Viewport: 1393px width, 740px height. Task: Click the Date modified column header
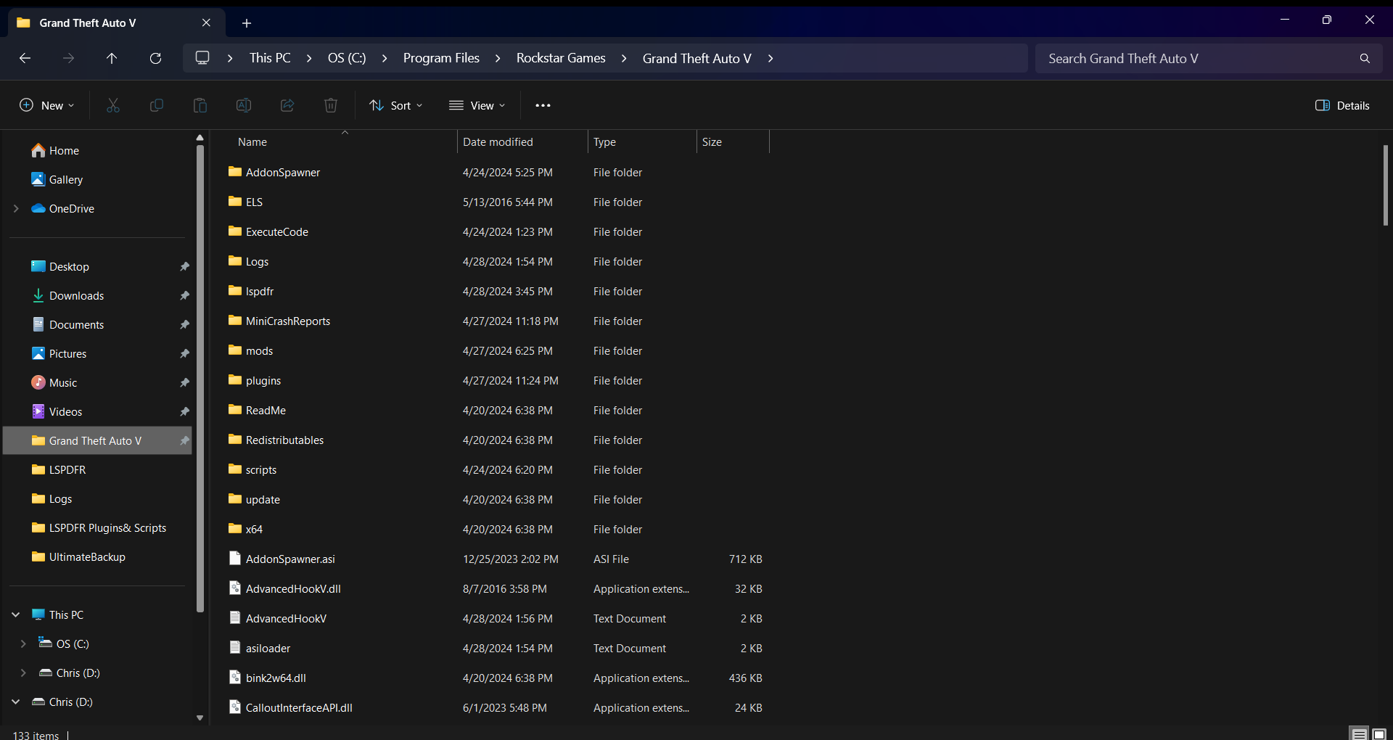point(498,142)
